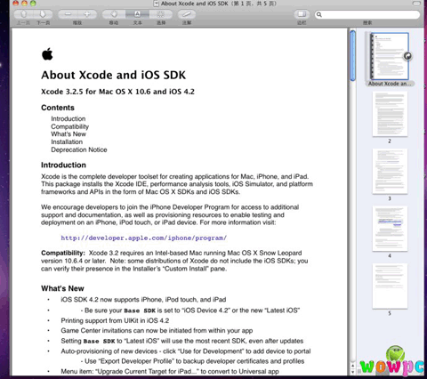This screenshot has height=379, width=427.
Task: Click the bold "What's New" section heading
Action: (62, 288)
